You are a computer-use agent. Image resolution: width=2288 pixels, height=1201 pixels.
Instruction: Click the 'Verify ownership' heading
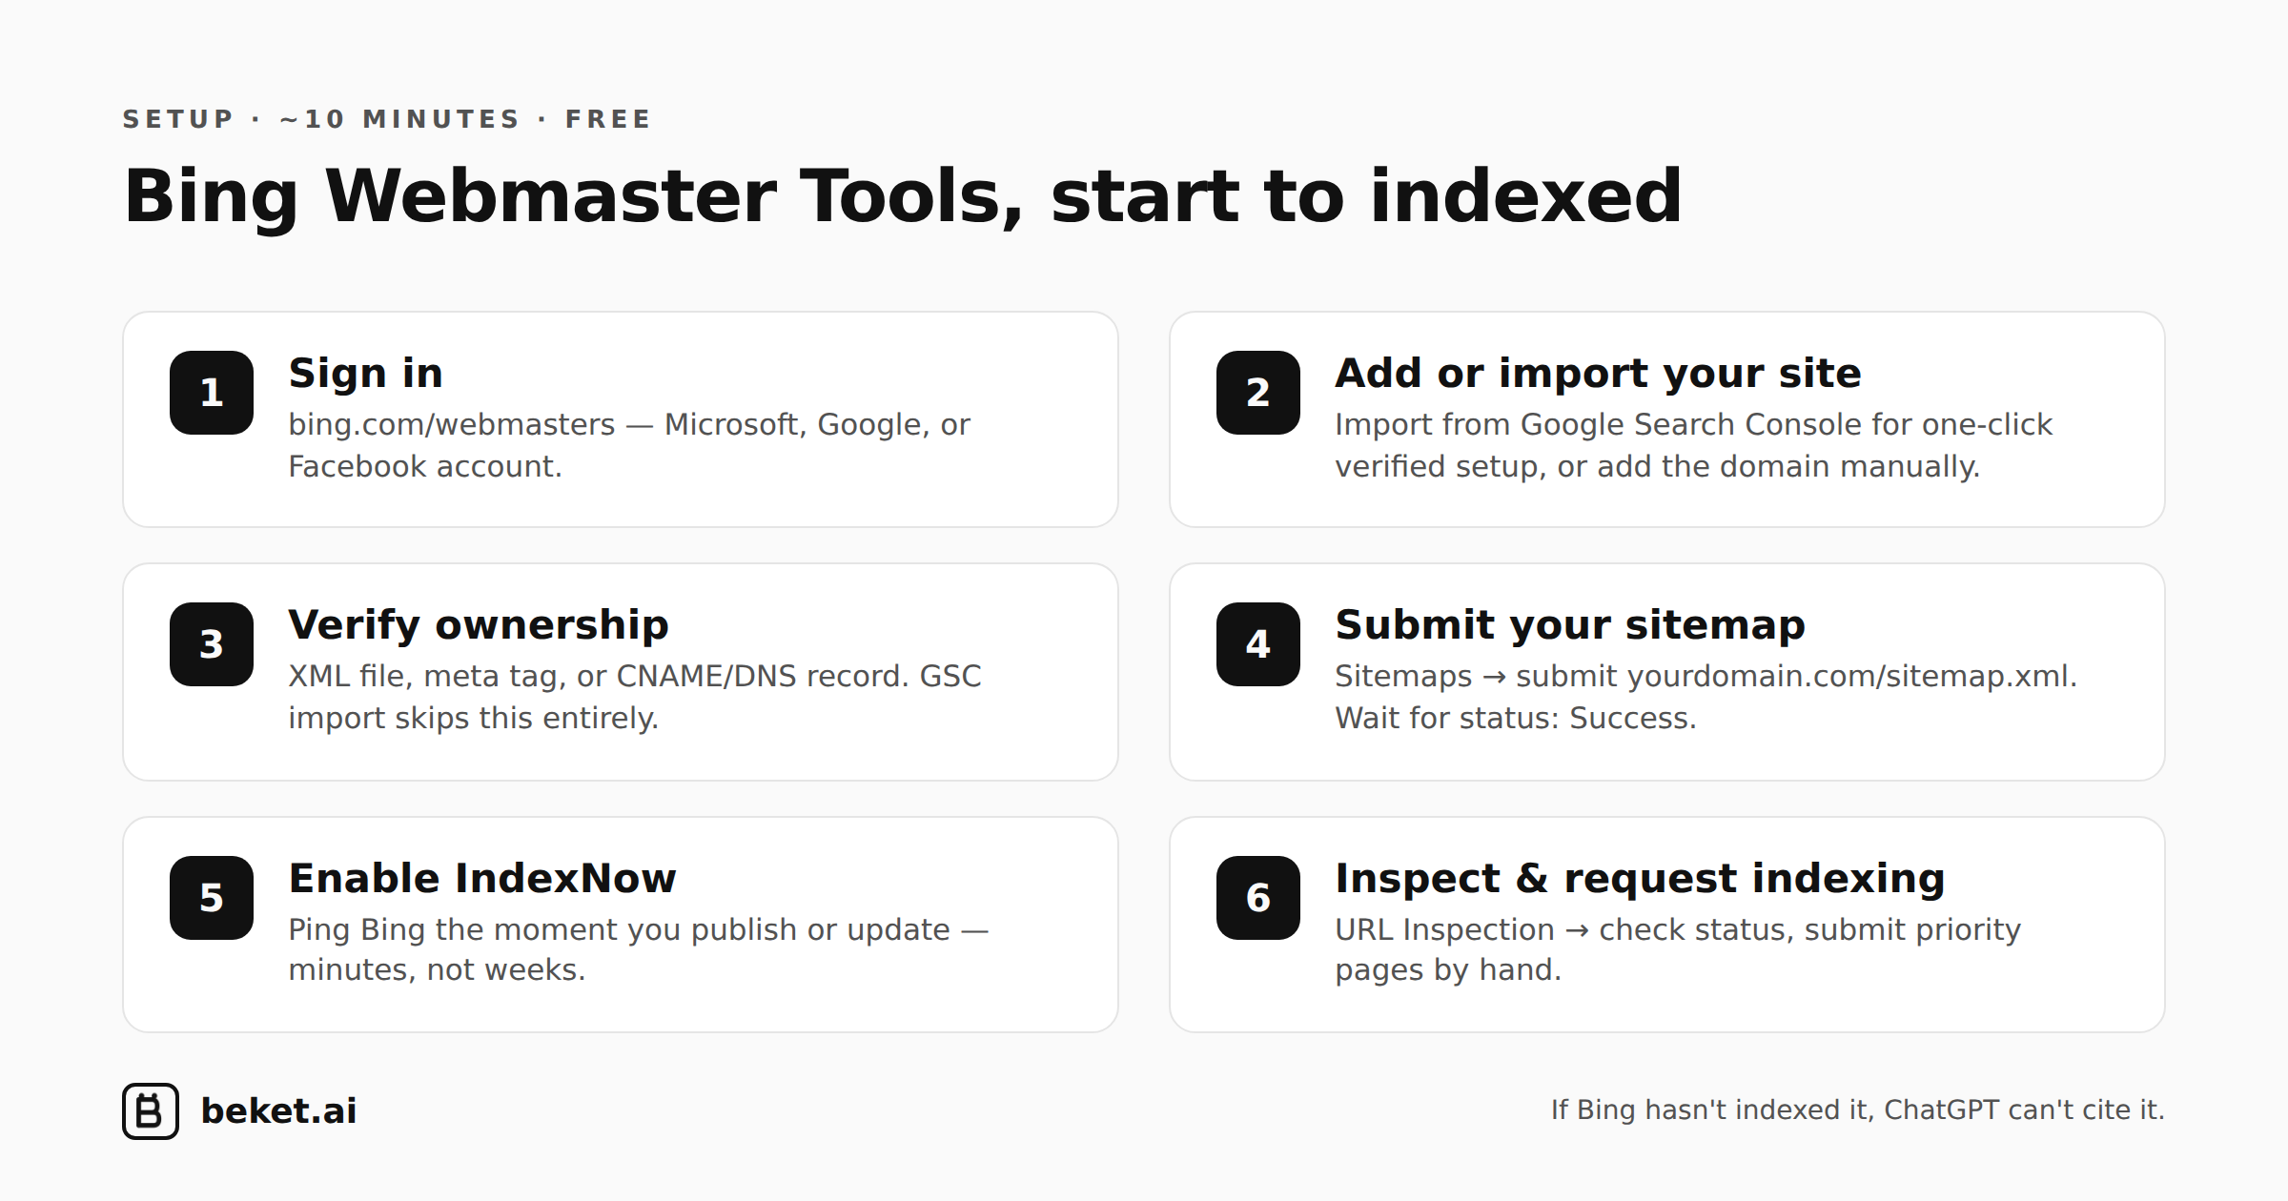pos(479,625)
